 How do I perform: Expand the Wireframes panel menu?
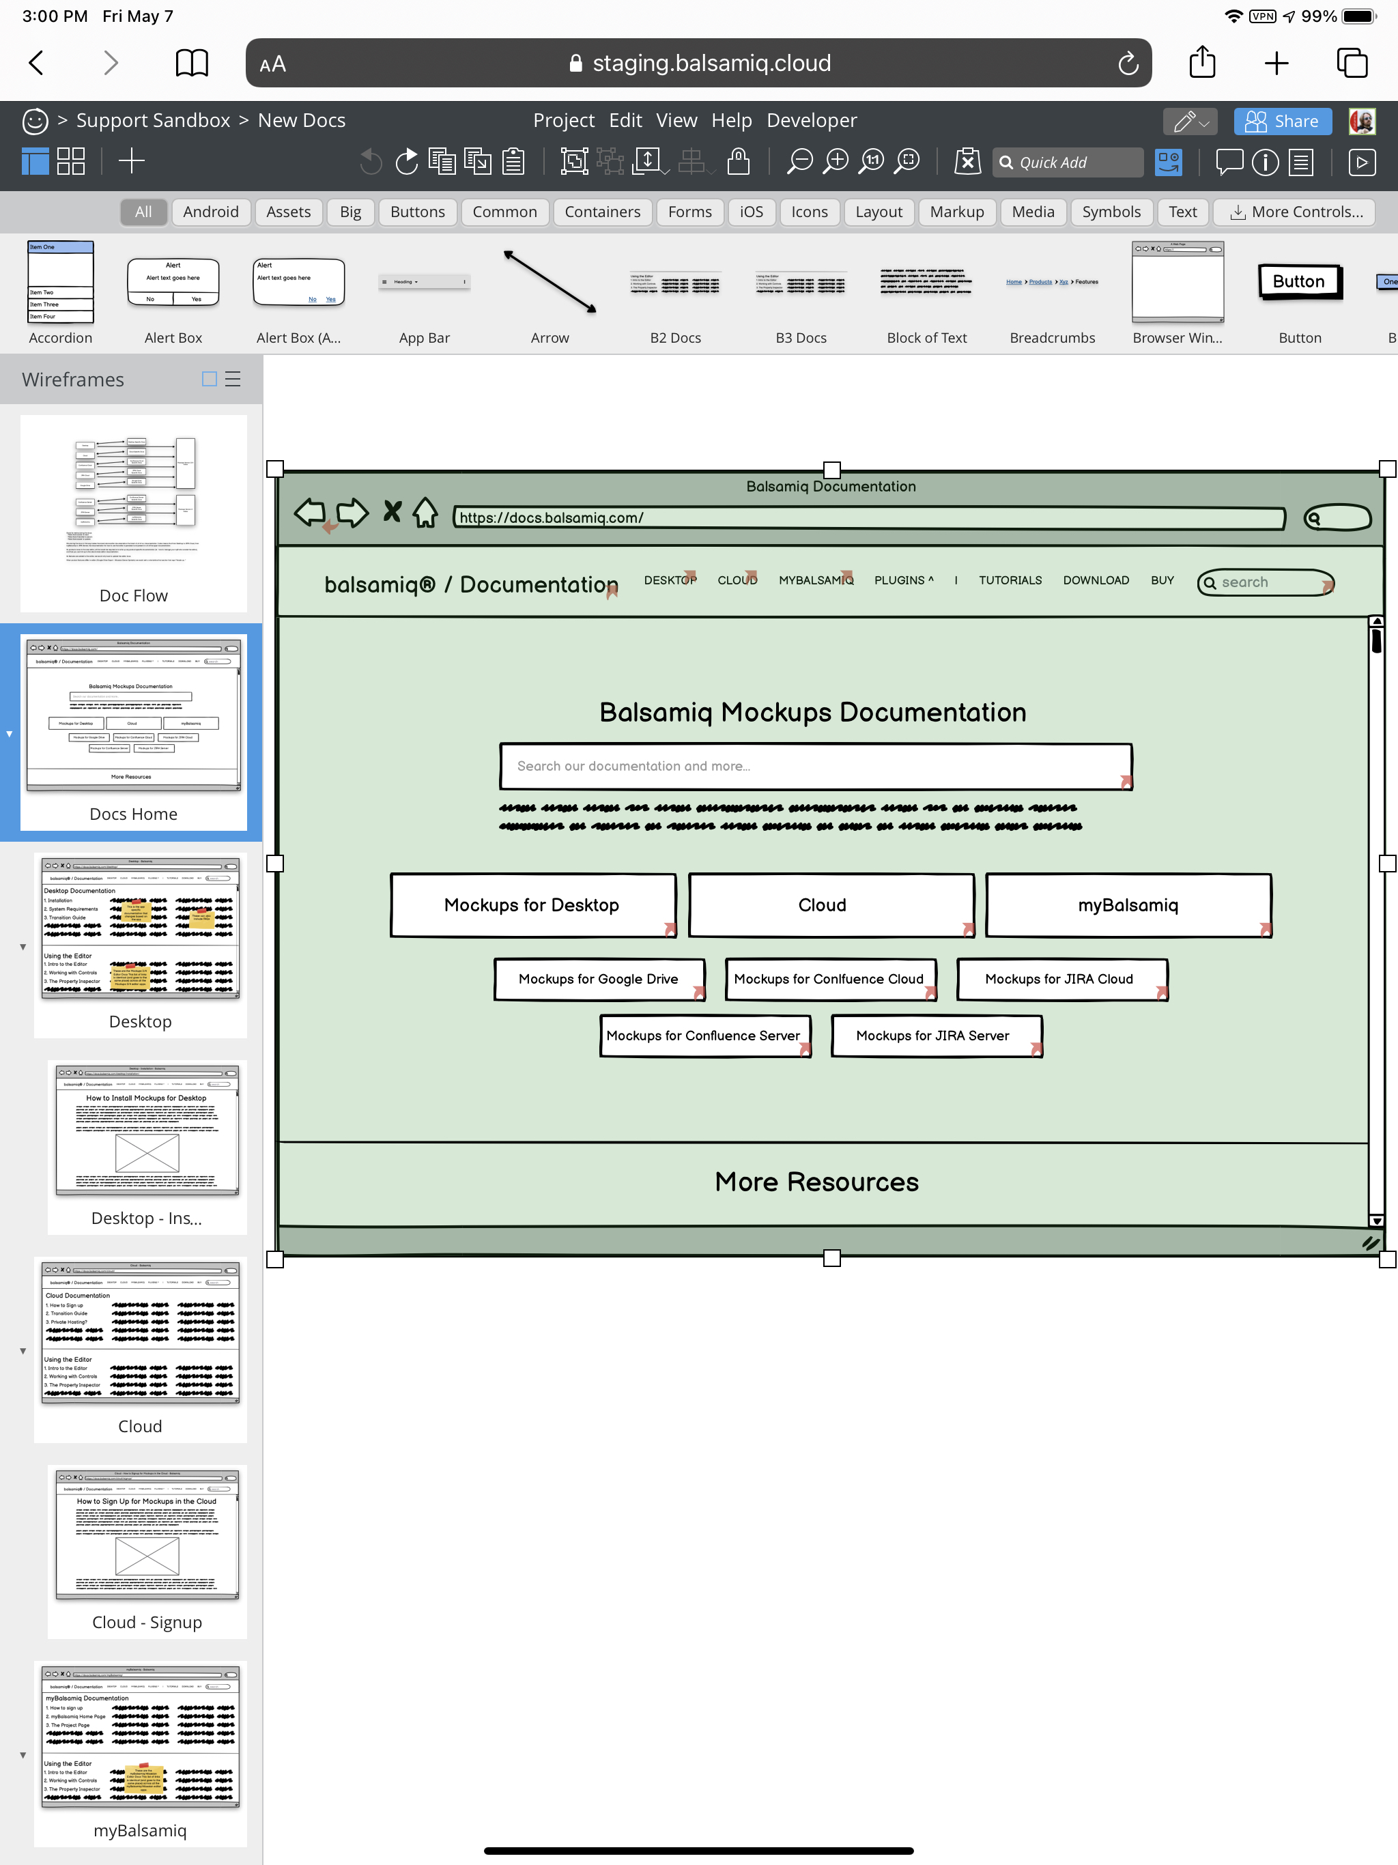pos(233,380)
